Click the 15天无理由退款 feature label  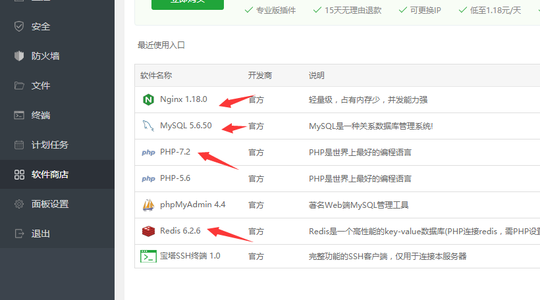(353, 11)
